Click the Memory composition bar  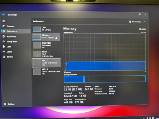(x=105, y=79)
